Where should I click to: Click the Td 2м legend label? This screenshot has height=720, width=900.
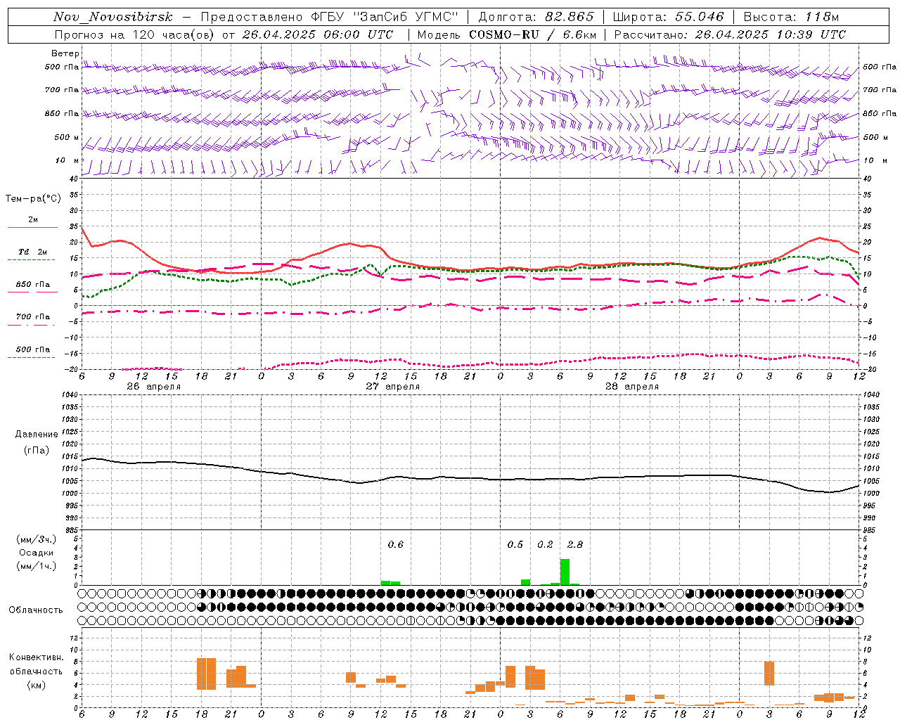(33, 252)
